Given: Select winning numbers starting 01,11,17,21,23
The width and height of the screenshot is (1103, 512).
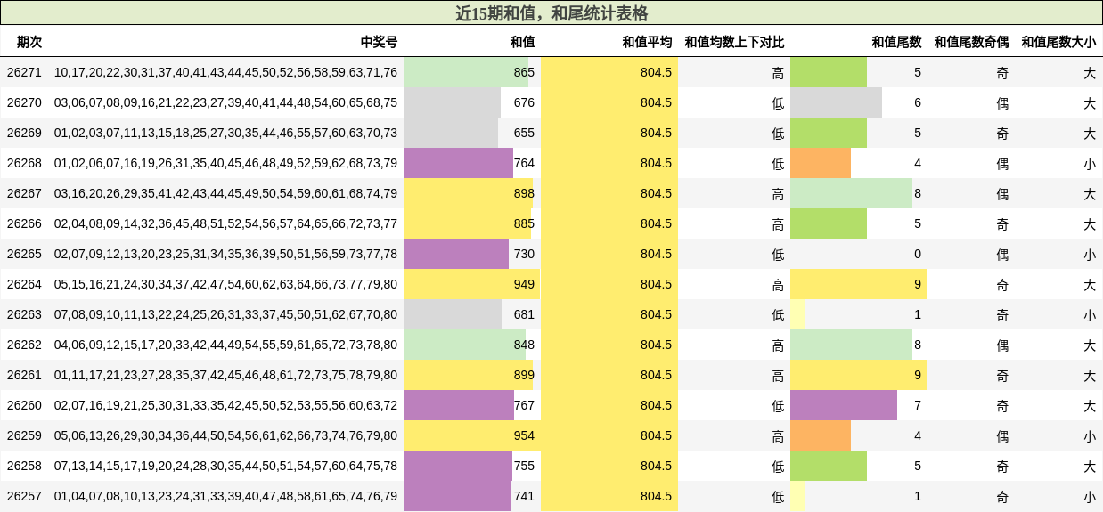Looking at the screenshot, I should tap(225, 375).
